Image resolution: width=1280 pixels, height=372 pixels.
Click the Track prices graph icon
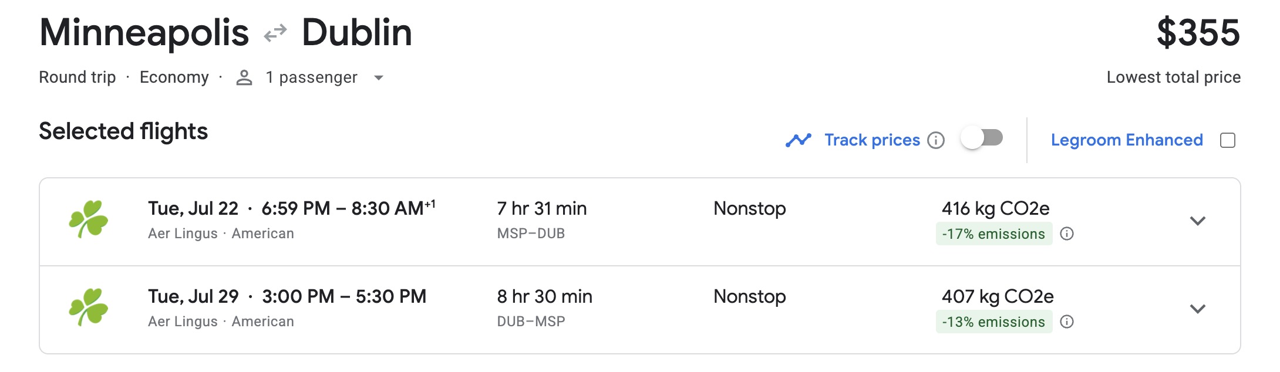click(798, 140)
